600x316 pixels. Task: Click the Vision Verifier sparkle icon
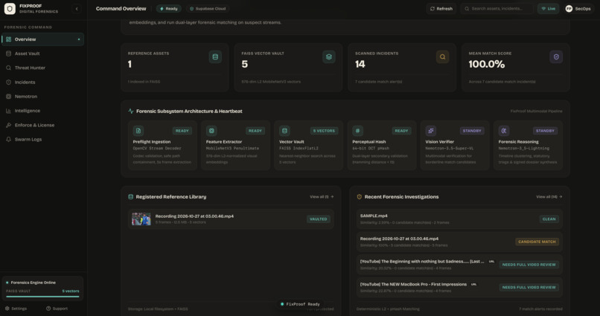(x=430, y=131)
